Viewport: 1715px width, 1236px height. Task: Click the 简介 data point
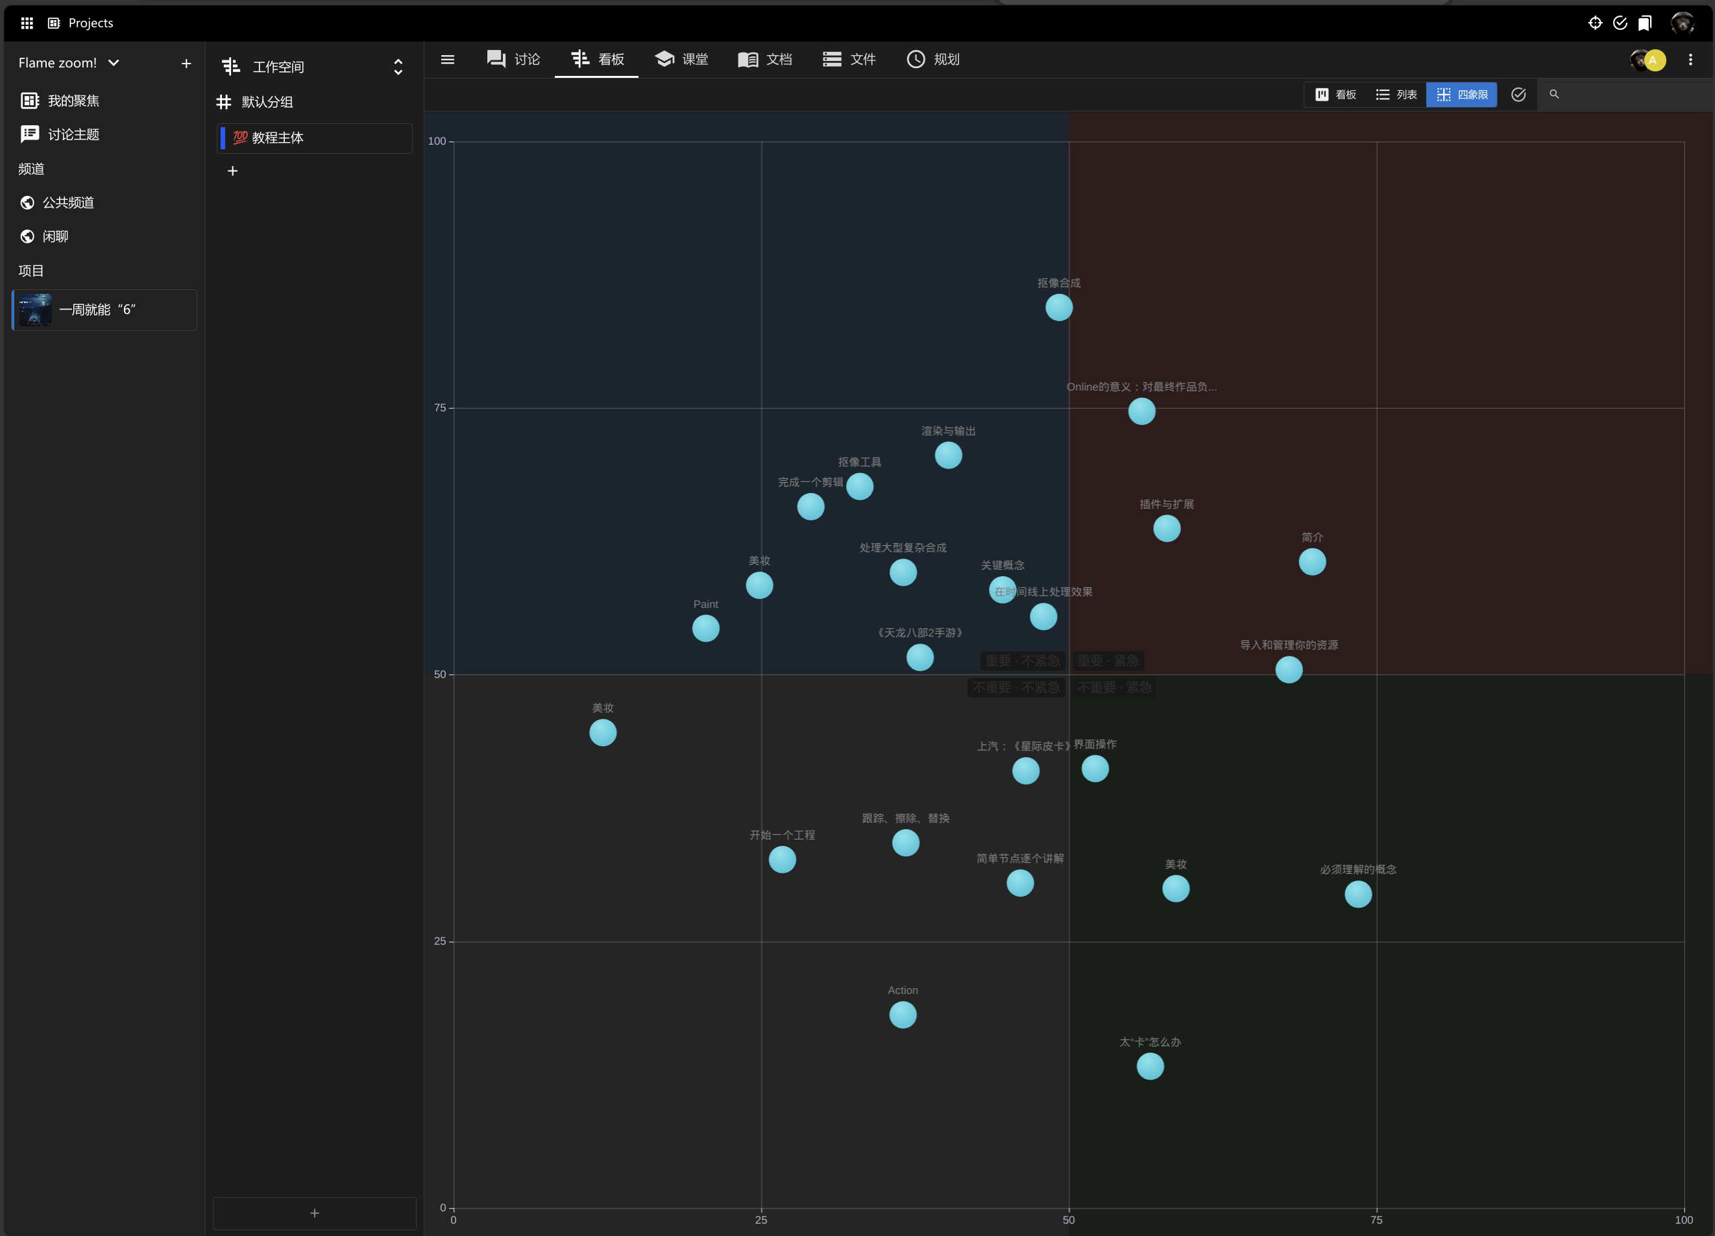[1312, 562]
